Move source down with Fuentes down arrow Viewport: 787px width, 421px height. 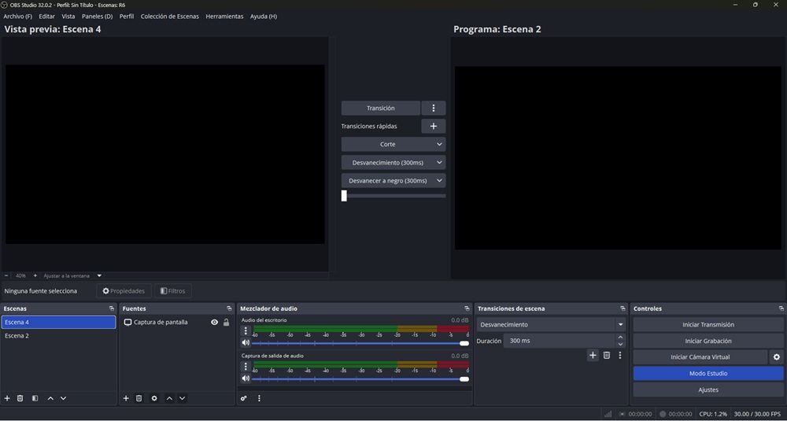[183, 398]
